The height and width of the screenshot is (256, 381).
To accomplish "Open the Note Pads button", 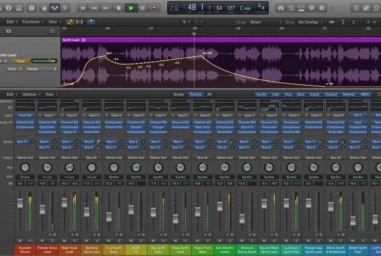I will click(366, 8).
